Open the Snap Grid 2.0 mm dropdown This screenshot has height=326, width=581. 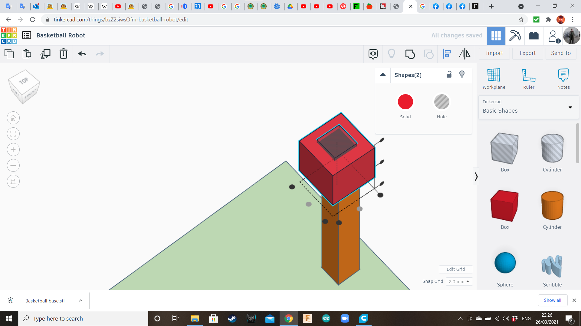(459, 281)
